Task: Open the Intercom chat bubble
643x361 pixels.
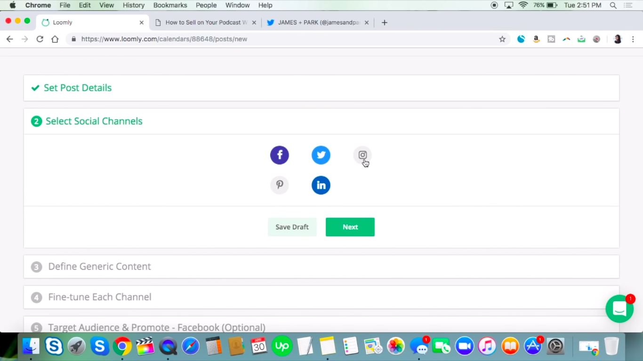Action: (619, 309)
